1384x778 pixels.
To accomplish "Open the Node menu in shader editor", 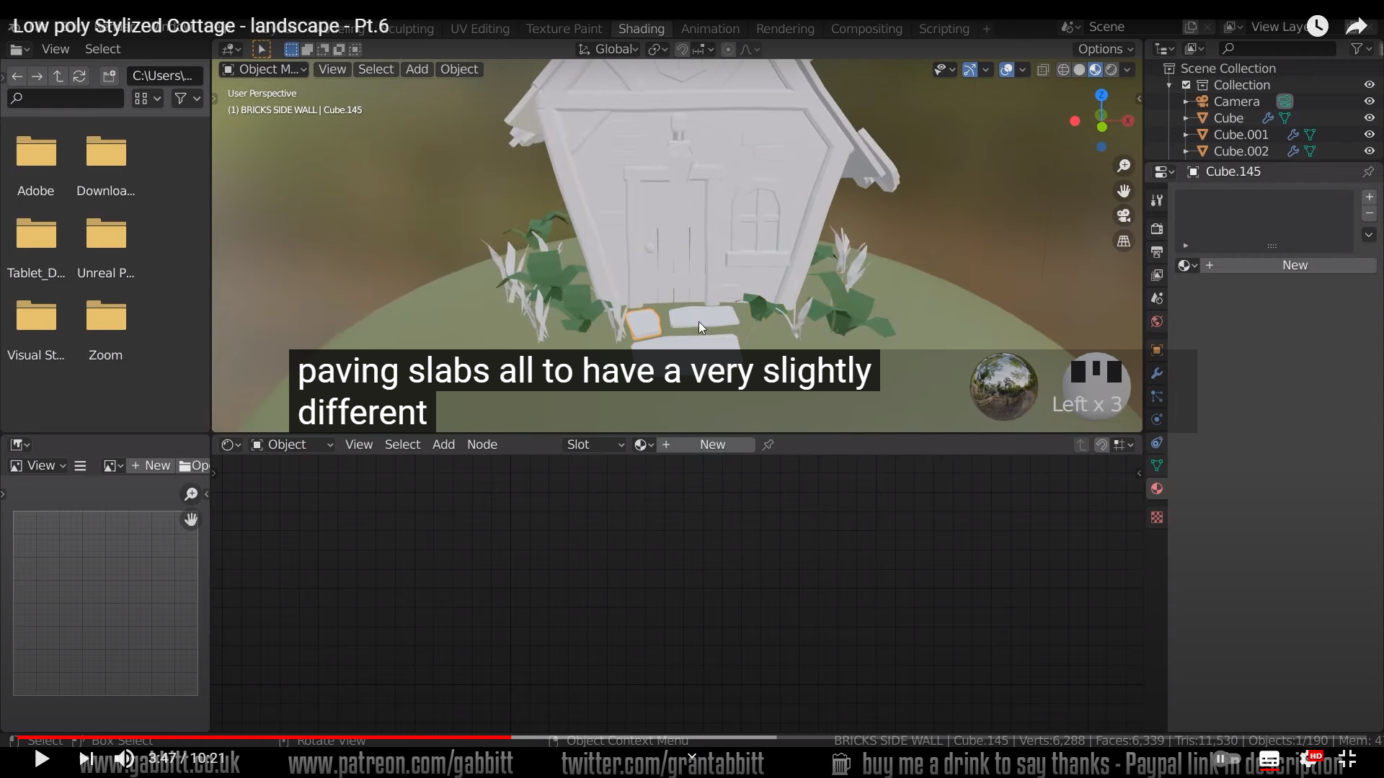I will tap(482, 444).
